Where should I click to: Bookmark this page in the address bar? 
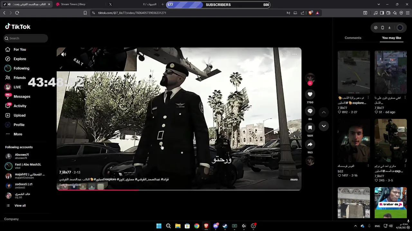85,13
